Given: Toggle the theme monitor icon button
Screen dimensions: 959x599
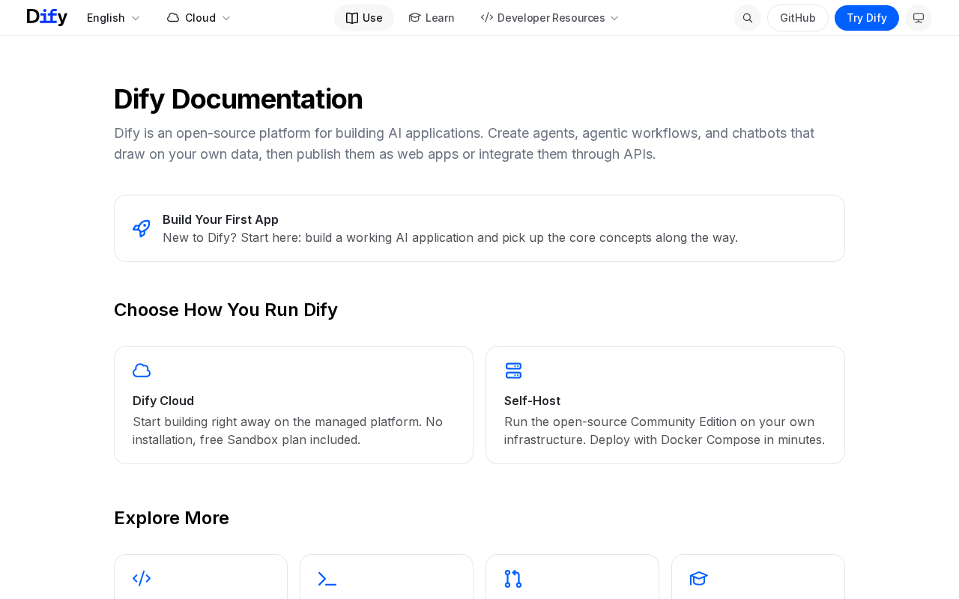Looking at the screenshot, I should 919,18.
